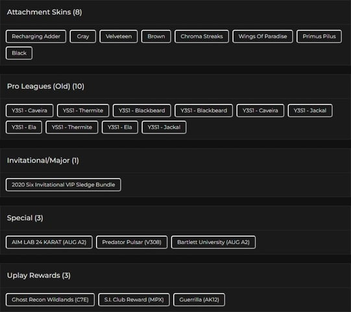Select the Guerrilla (AK12) reward tag
Viewport: 351px width, 312px height.
click(199, 300)
